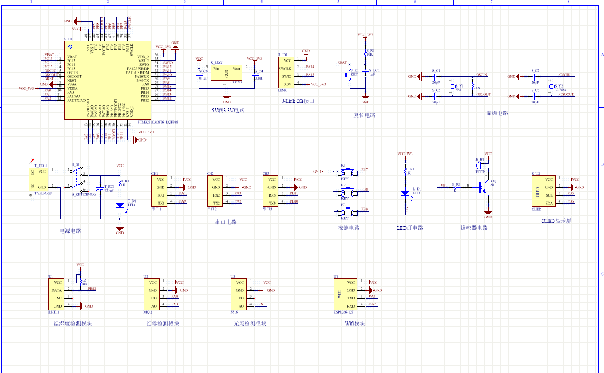Click the CH3 serial port header
Viewport: 604px width, 373px height.
pyautogui.click(x=271, y=191)
